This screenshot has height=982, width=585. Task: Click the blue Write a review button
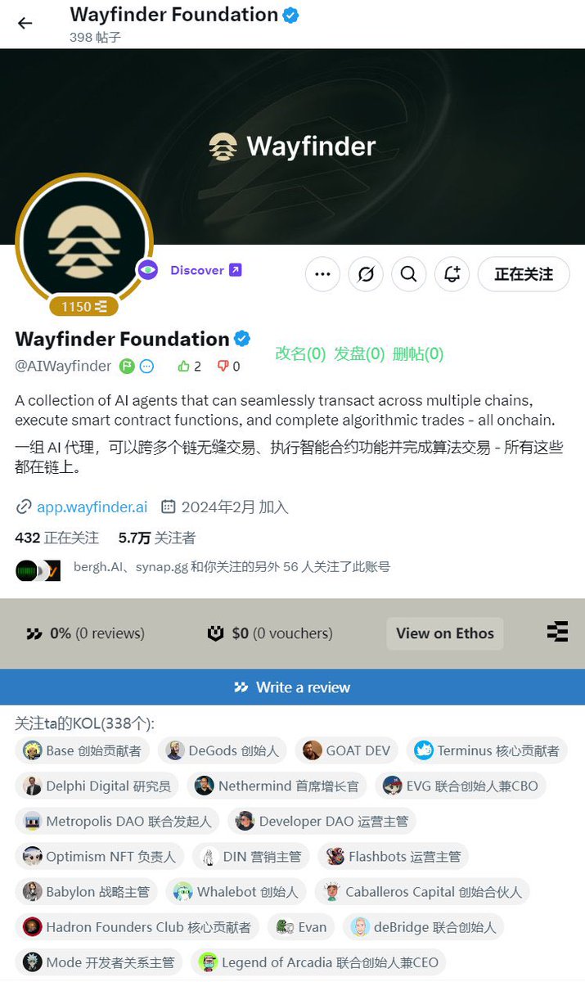pyautogui.click(x=292, y=687)
